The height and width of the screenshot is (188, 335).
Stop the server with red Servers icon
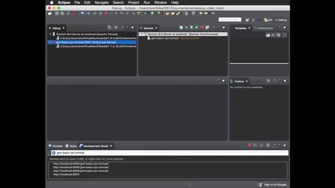coord(202,28)
